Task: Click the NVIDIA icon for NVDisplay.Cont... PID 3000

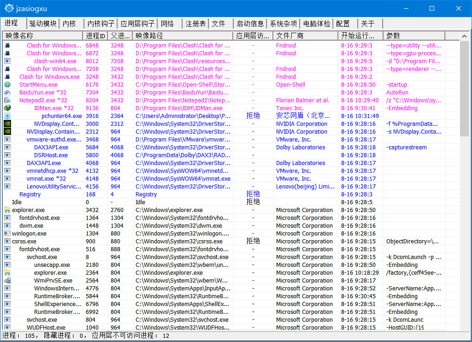Action: click(7, 124)
